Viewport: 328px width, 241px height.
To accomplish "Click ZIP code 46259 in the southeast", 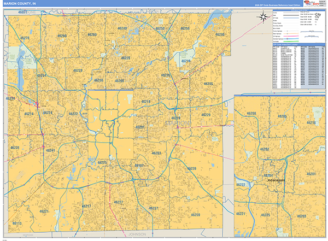I will tap(195, 215).
